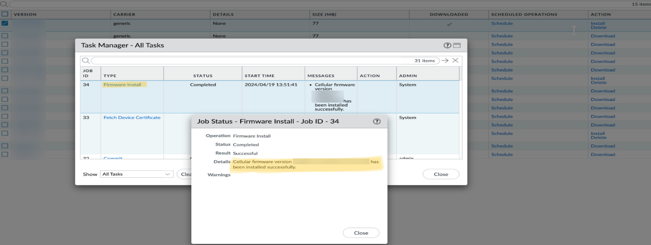Open help icon in Job Status dialog
This screenshot has height=245, width=651.
tap(377, 121)
